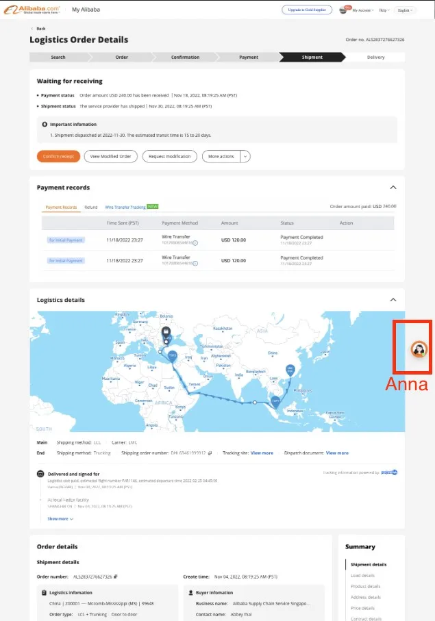The image size is (435, 621).
Task: Jump to Product details in Summary
Action: pyautogui.click(x=365, y=586)
